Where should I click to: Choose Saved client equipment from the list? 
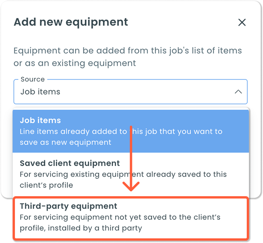click(x=131, y=174)
